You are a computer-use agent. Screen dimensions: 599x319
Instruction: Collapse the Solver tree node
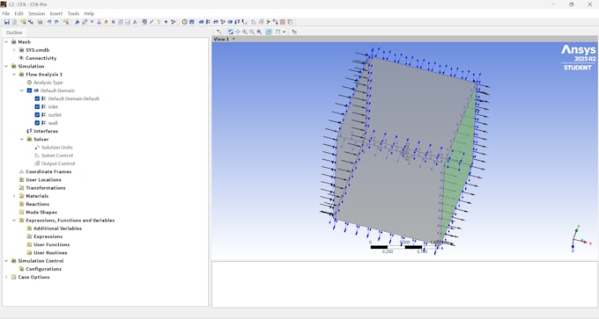(22, 139)
